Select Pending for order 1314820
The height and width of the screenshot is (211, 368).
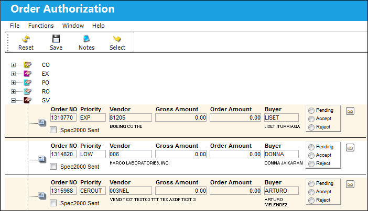click(x=311, y=147)
